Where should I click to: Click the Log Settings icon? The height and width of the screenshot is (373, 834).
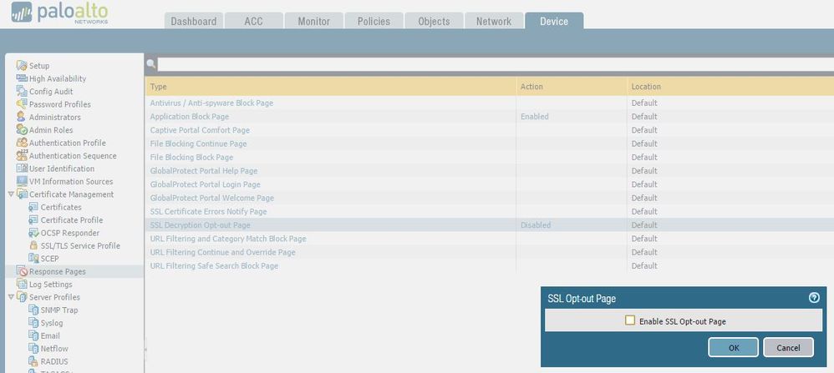(x=21, y=284)
